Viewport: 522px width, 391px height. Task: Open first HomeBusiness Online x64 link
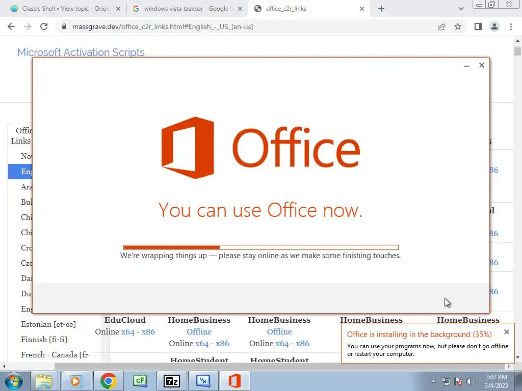[202, 344]
